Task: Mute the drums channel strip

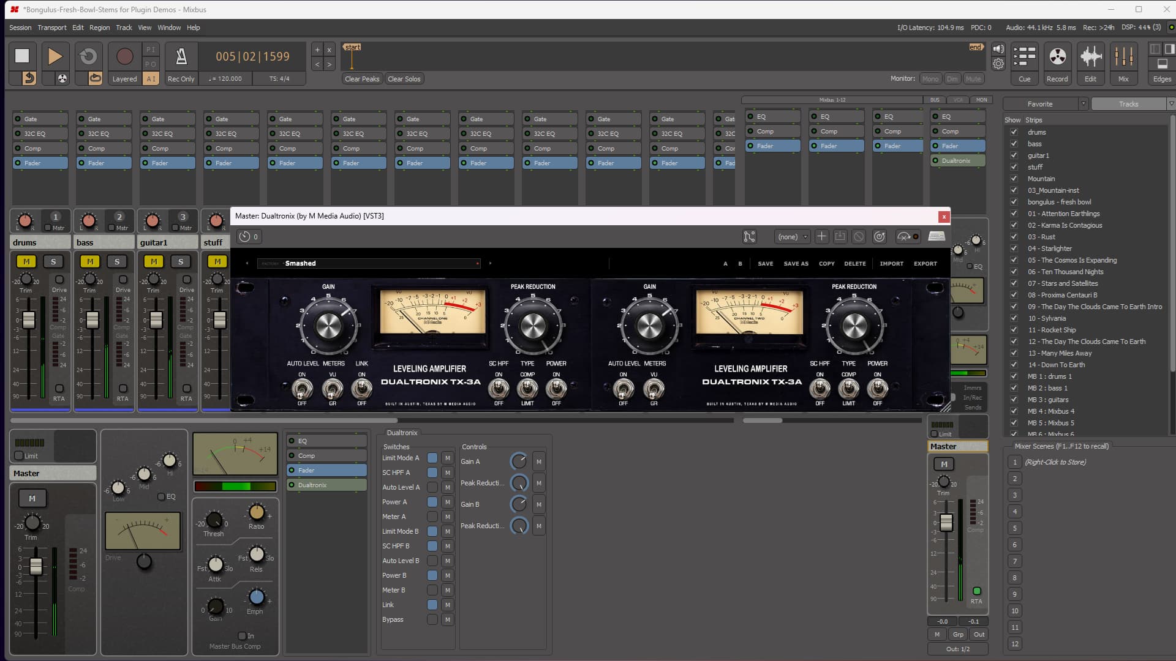Action: click(x=26, y=261)
